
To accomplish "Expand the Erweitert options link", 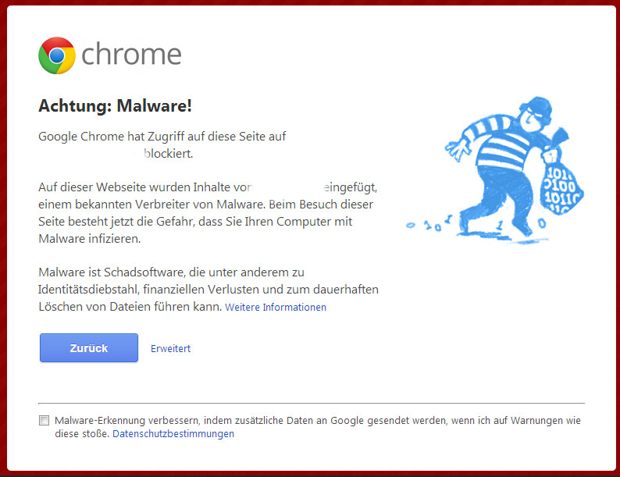I will tap(170, 348).
